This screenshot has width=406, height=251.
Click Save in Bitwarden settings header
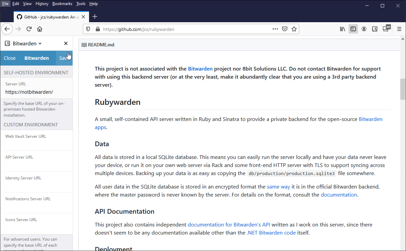click(64, 58)
